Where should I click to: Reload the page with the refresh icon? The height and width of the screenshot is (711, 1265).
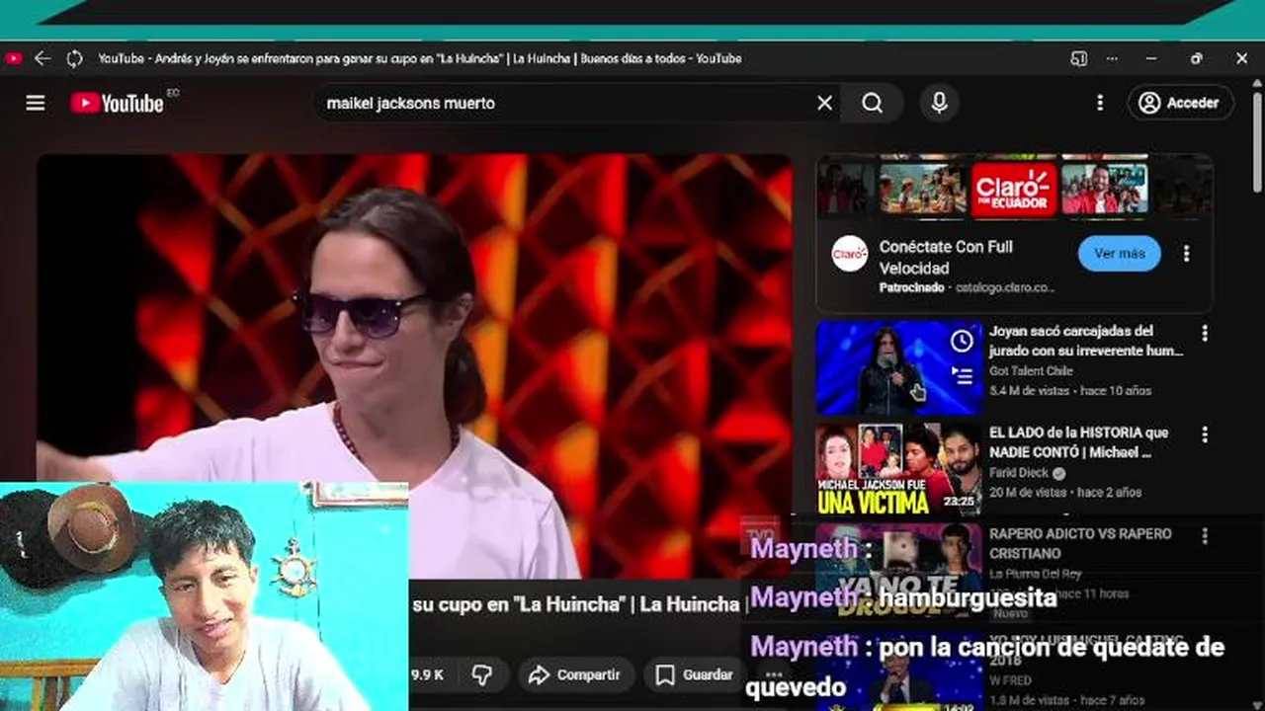tap(74, 58)
